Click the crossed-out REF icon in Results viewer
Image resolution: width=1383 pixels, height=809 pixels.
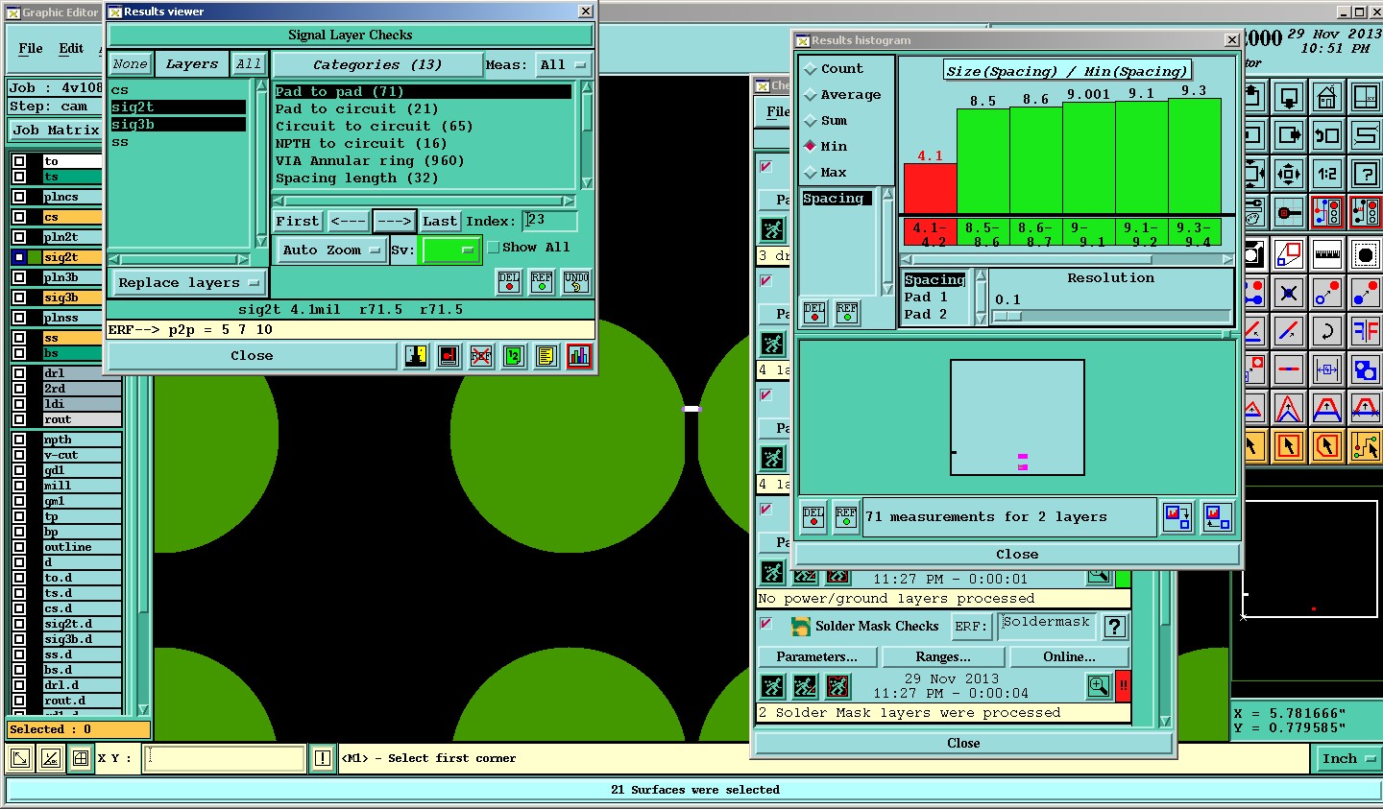[x=481, y=356]
